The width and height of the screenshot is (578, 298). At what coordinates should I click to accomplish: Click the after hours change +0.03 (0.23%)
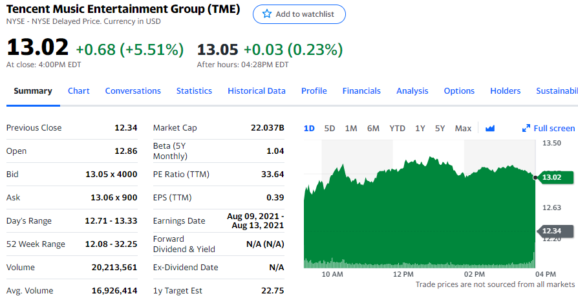click(293, 49)
